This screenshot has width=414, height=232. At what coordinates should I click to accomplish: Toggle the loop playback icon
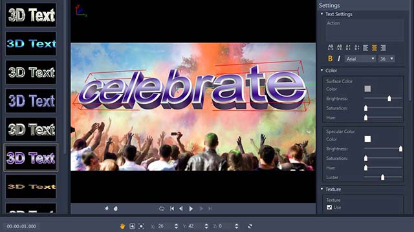[162, 209]
